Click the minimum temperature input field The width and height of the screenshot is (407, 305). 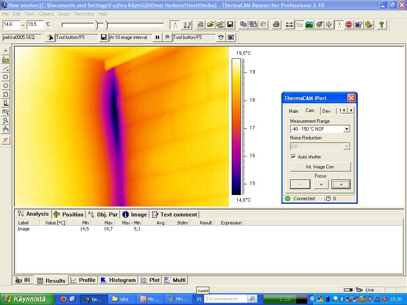[11, 25]
